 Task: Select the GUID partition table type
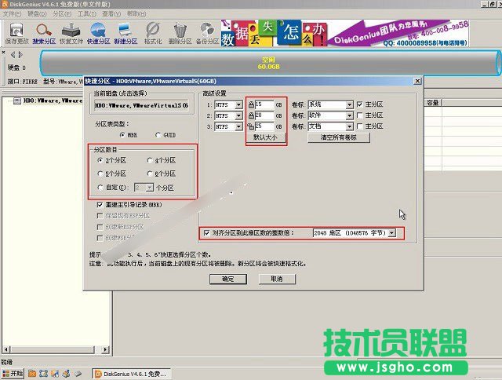tap(158, 135)
